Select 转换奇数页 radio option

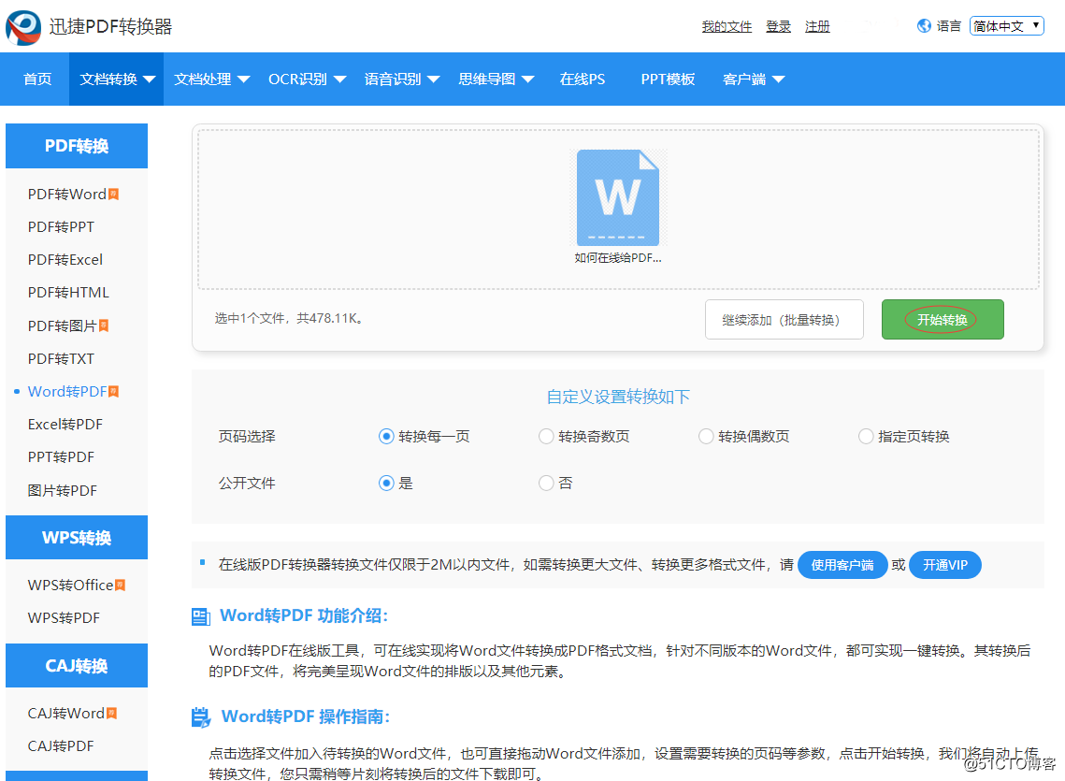(546, 437)
